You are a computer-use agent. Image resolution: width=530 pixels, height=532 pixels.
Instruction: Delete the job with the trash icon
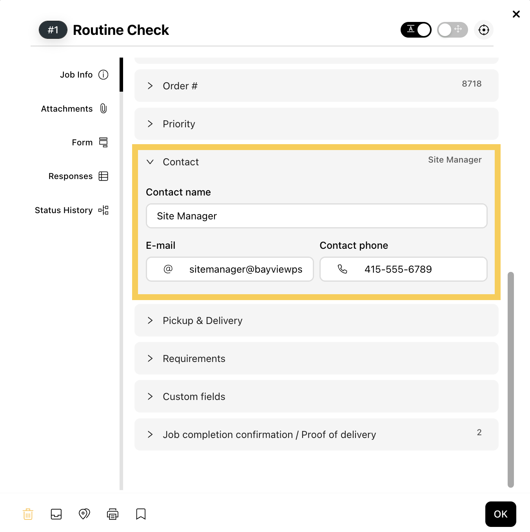point(28,514)
